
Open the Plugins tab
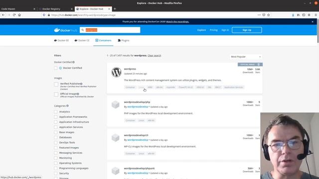tap(124, 40)
